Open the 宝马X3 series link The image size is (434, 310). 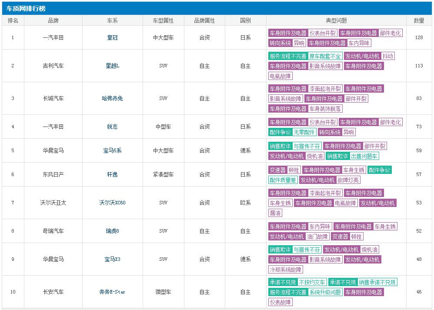[x=112, y=259]
